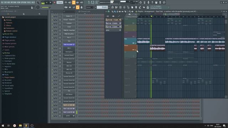Open the playlist options menu arrow
Image resolution: width=228 pixels, height=128 pixels.
pos(106,11)
